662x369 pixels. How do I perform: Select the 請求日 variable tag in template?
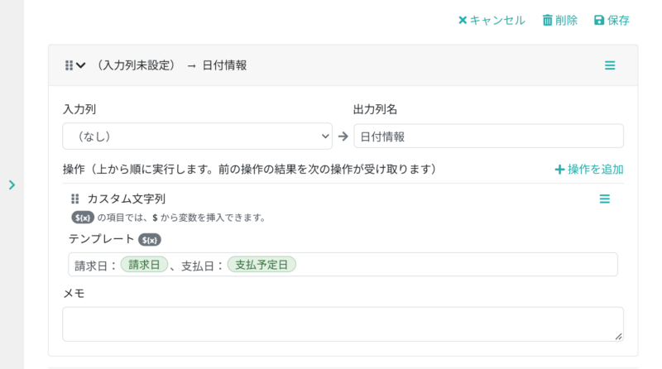pyautogui.click(x=144, y=265)
